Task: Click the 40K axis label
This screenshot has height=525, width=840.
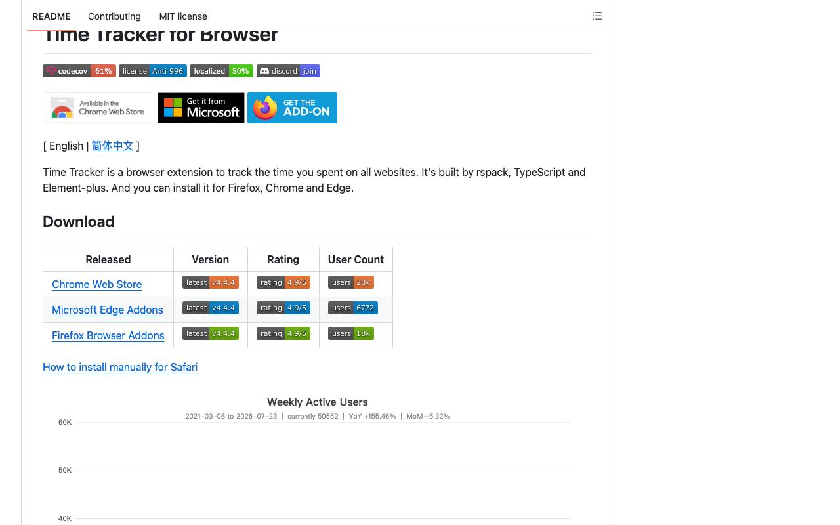Action: (x=65, y=518)
